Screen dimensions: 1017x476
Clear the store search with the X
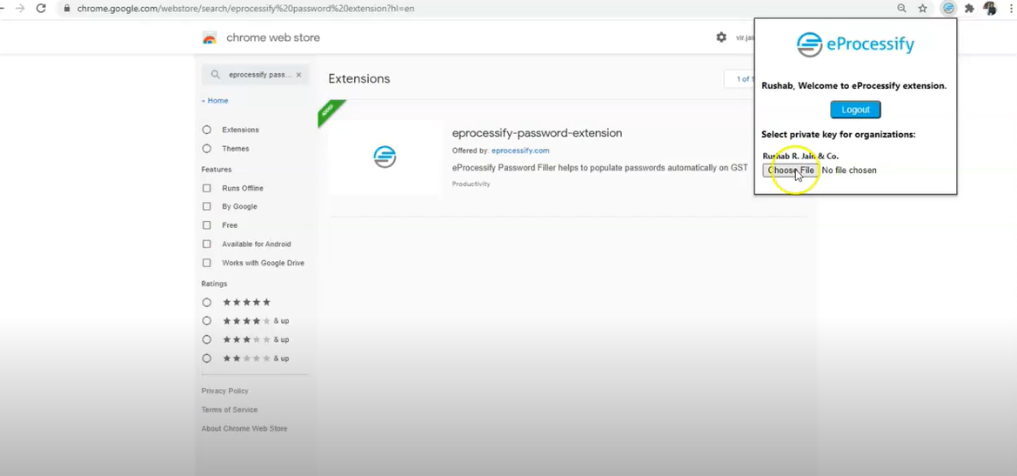(298, 75)
